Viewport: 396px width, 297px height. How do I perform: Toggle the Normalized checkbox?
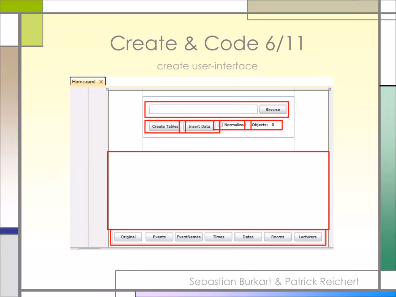(x=220, y=124)
